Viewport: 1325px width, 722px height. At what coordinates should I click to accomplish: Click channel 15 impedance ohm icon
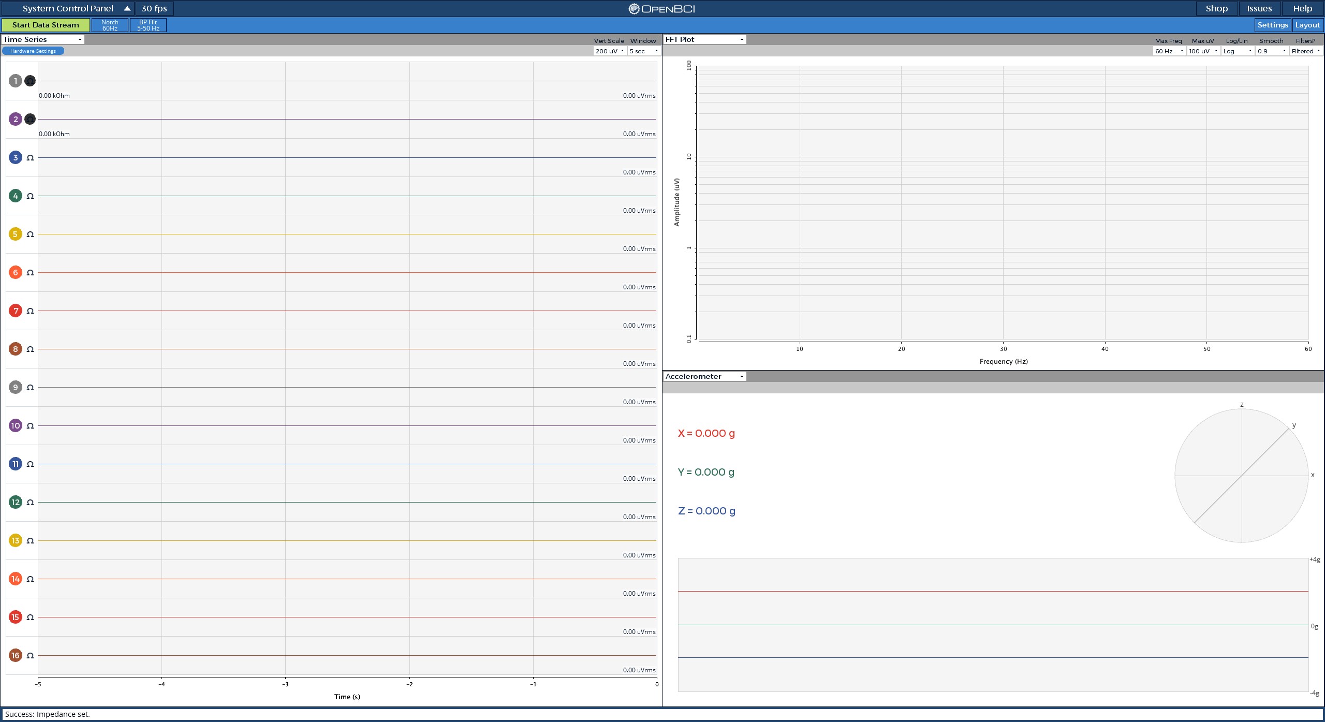pyautogui.click(x=30, y=617)
